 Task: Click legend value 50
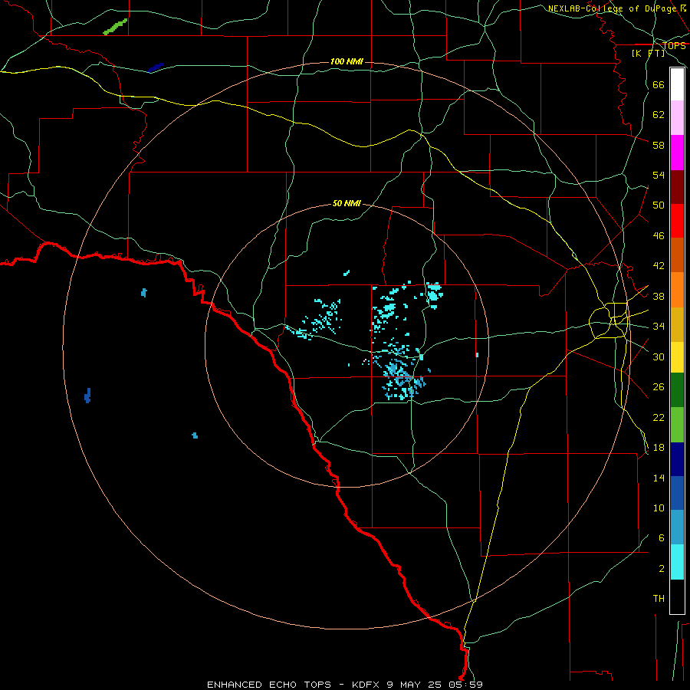pyautogui.click(x=659, y=205)
